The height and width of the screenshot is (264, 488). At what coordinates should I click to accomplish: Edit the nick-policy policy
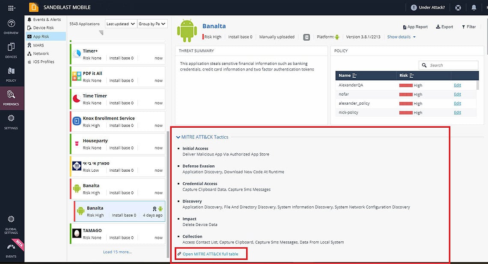point(457,112)
